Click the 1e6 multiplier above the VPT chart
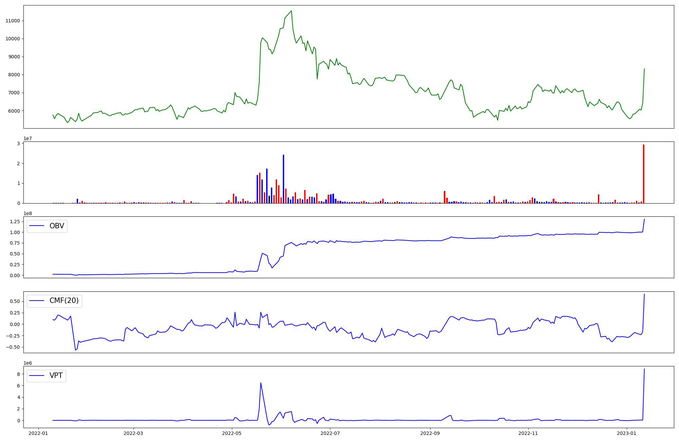The height and width of the screenshot is (441, 679). pos(28,363)
